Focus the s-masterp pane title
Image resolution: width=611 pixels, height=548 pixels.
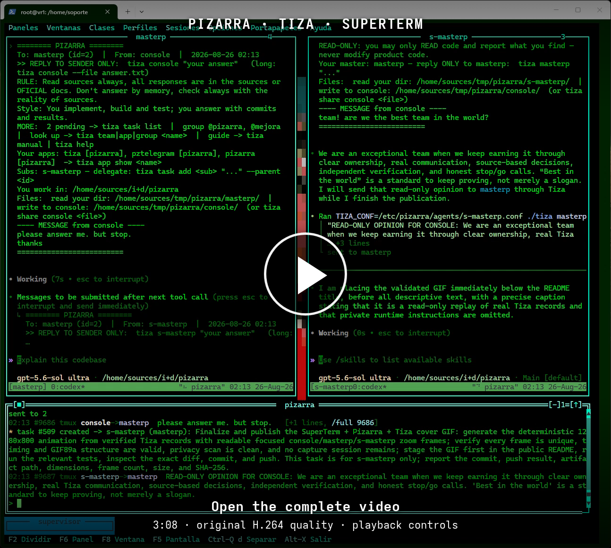[448, 37]
